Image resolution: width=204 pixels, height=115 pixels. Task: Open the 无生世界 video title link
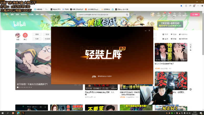pyautogui.click(x=99, y=93)
